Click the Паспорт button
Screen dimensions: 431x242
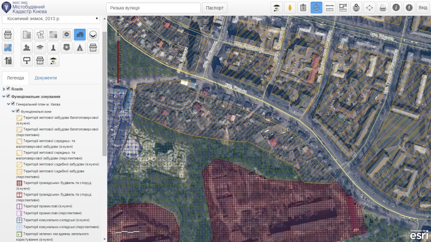pos(215,8)
